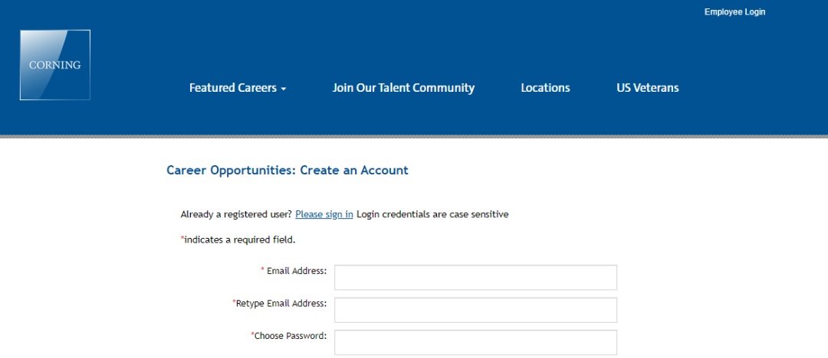Click the Retype Email Address label

pyautogui.click(x=281, y=303)
